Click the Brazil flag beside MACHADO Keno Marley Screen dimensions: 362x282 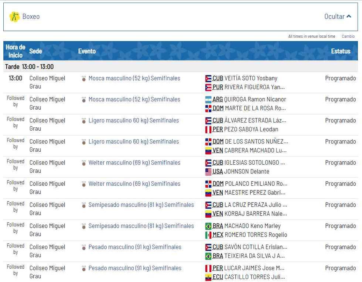[x=208, y=226]
